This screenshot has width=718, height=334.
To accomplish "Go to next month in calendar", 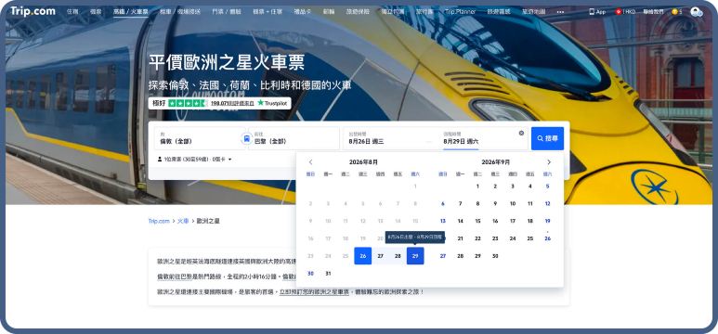I will point(549,162).
